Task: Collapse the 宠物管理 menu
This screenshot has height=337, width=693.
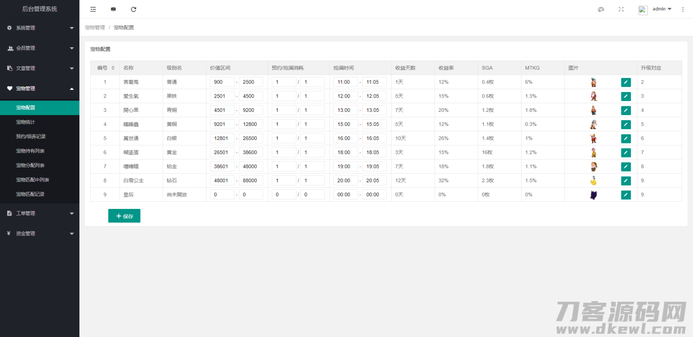Action: tap(40, 88)
